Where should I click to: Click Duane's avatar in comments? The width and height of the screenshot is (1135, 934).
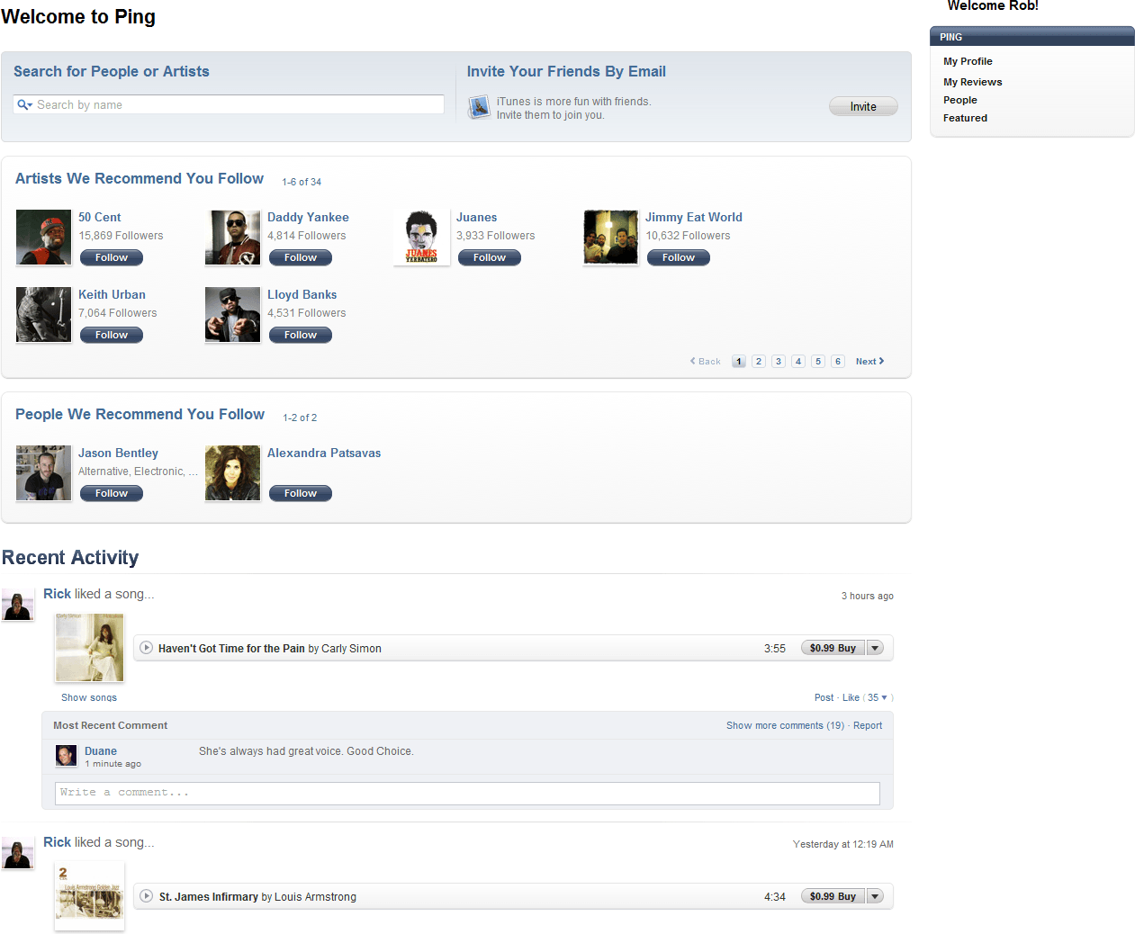(x=66, y=756)
